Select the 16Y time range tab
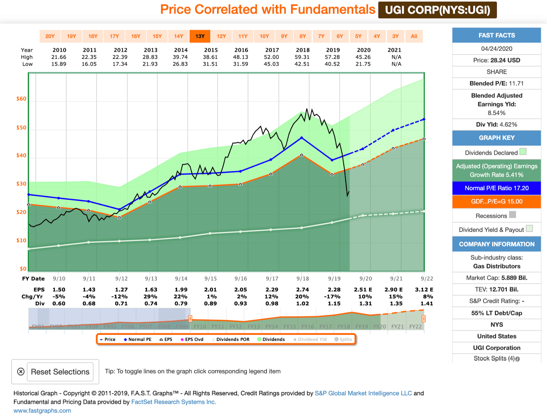This screenshot has width=547, height=416. point(136,36)
